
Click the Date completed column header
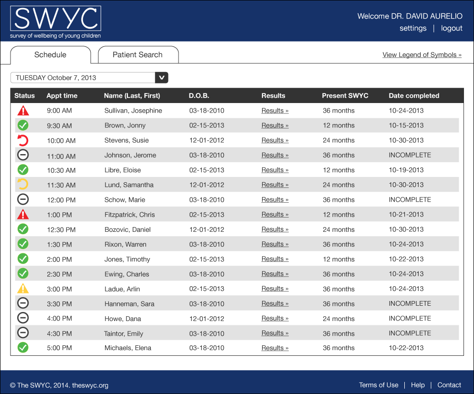(414, 96)
